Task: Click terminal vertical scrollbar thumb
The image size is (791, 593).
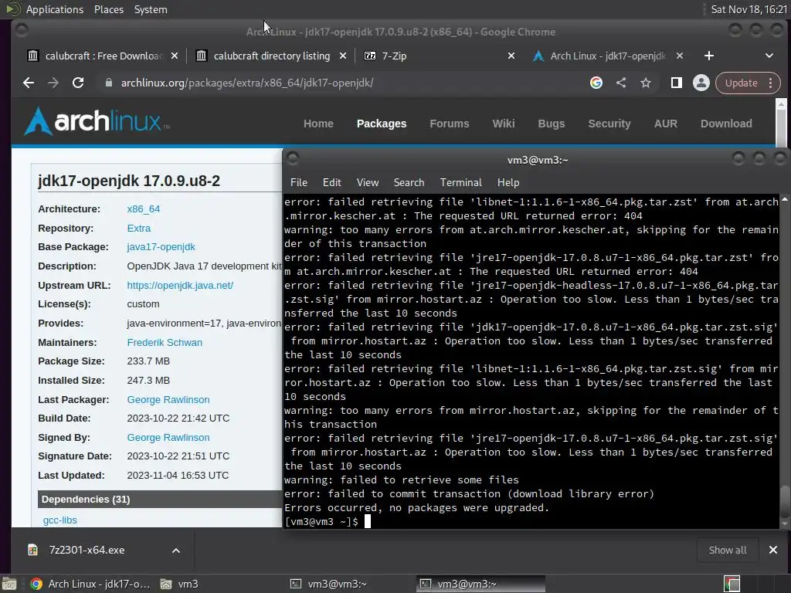Action: [785, 500]
